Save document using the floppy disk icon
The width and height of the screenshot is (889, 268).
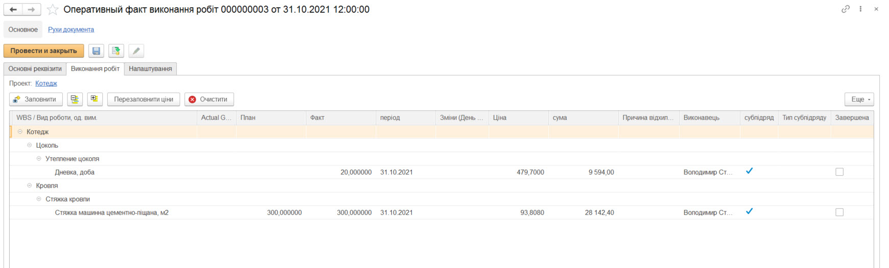click(x=96, y=51)
